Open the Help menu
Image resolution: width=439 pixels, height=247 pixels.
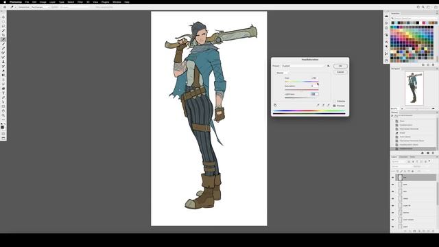click(x=127, y=2)
